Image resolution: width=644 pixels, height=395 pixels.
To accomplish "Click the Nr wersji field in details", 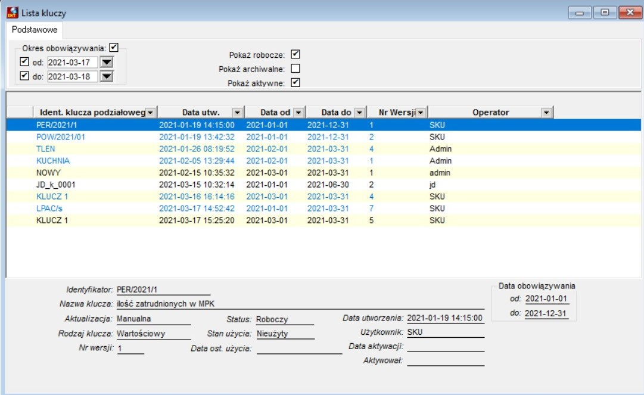I will pyautogui.click(x=130, y=348).
